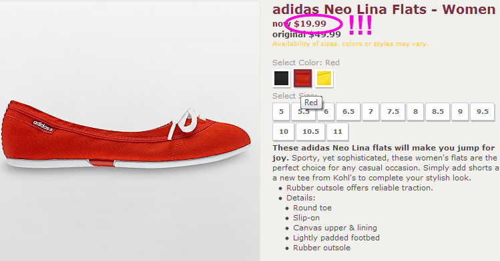Choose shoe size 6
500x261 pixels.
coord(326,112)
